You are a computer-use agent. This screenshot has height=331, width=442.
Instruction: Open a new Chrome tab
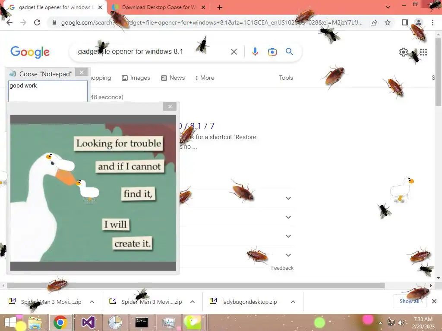220,8
